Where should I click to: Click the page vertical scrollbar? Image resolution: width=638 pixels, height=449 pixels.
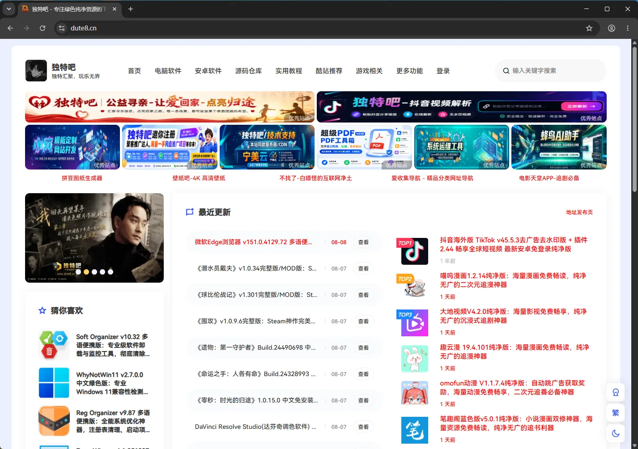[x=634, y=119]
